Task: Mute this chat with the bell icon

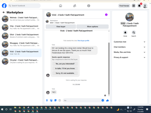Action: (125, 32)
